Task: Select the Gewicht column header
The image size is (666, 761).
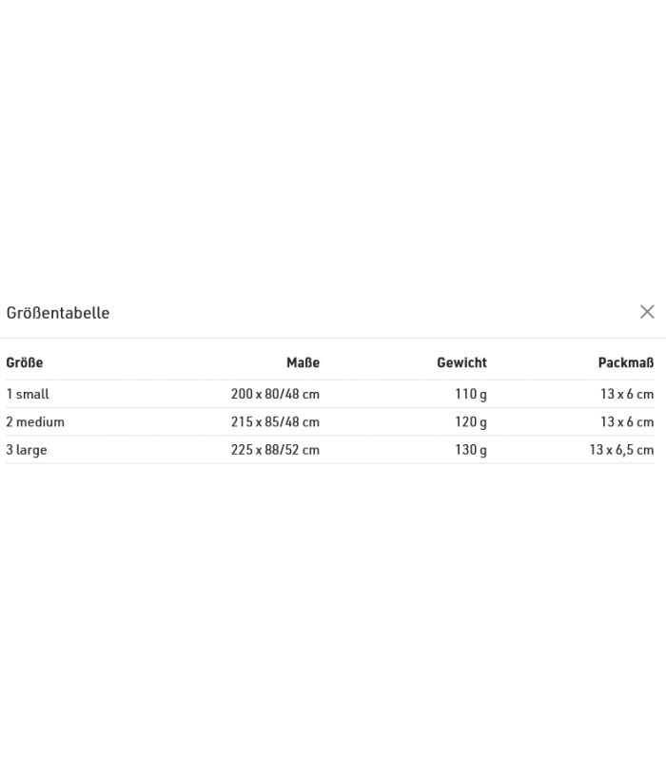Action: point(461,362)
